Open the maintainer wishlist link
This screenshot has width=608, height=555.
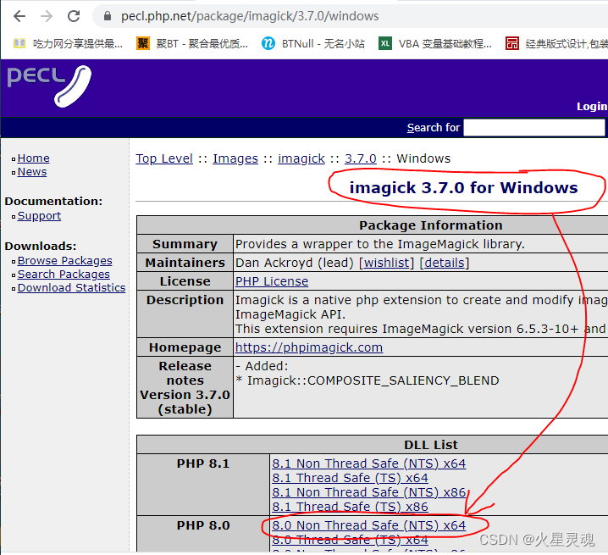(387, 263)
